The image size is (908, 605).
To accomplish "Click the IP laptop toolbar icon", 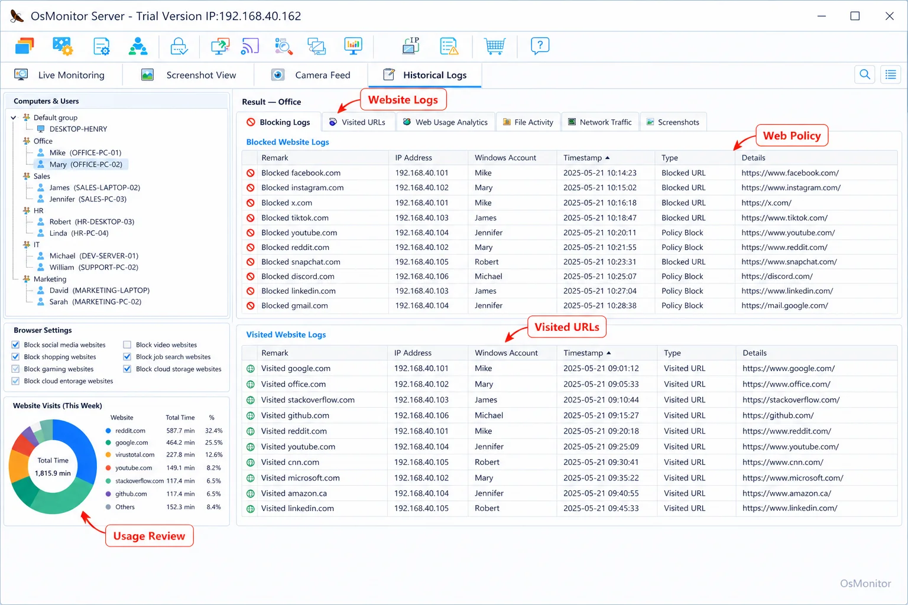I will pos(411,46).
